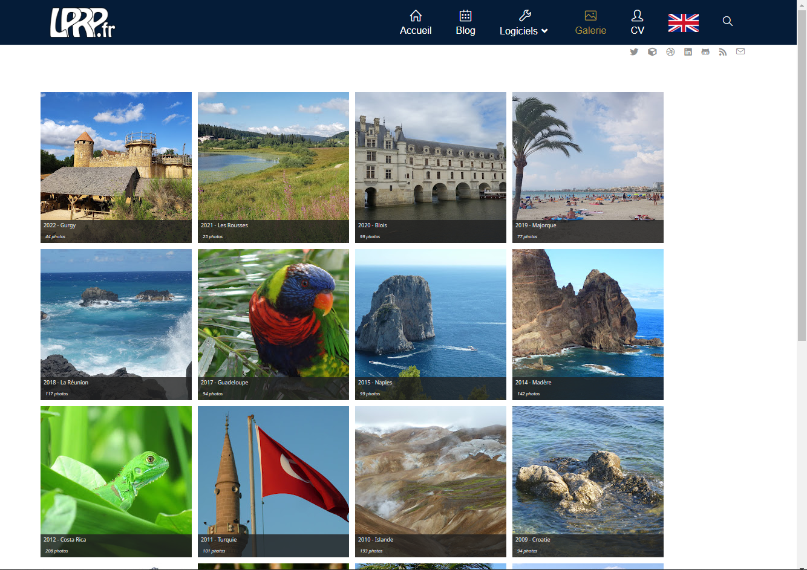Open the 2018 - La Réunion album
The height and width of the screenshot is (570, 807).
[116, 325]
